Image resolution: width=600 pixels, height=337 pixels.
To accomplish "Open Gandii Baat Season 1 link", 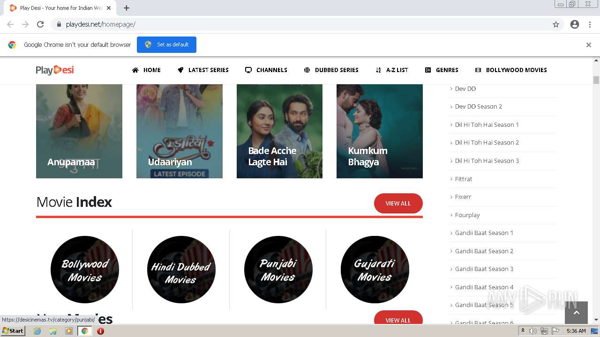I will [484, 233].
